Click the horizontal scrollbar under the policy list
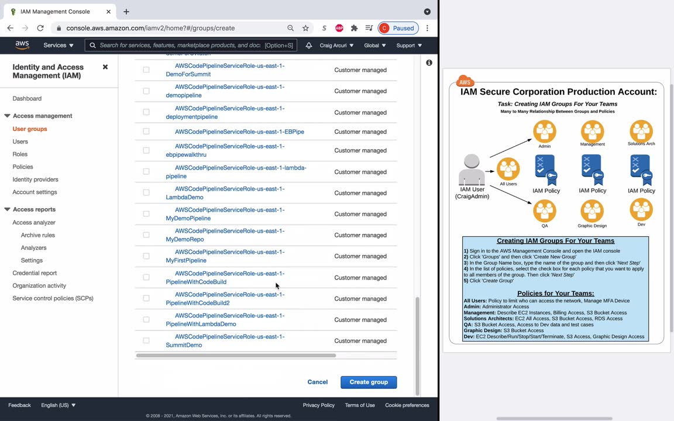Viewport: 674px width, 421px height. pyautogui.click(x=236, y=356)
